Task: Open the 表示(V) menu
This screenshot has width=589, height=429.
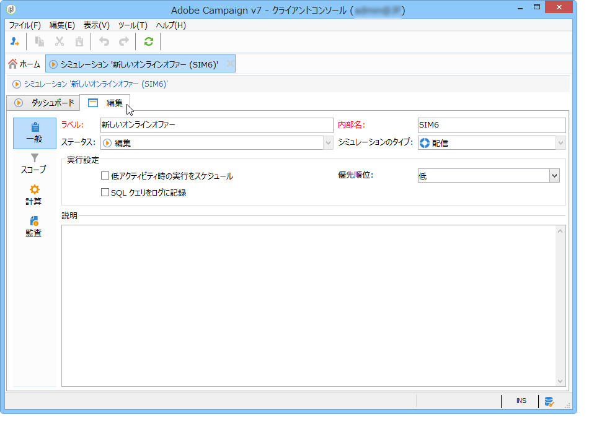Action: [97, 25]
